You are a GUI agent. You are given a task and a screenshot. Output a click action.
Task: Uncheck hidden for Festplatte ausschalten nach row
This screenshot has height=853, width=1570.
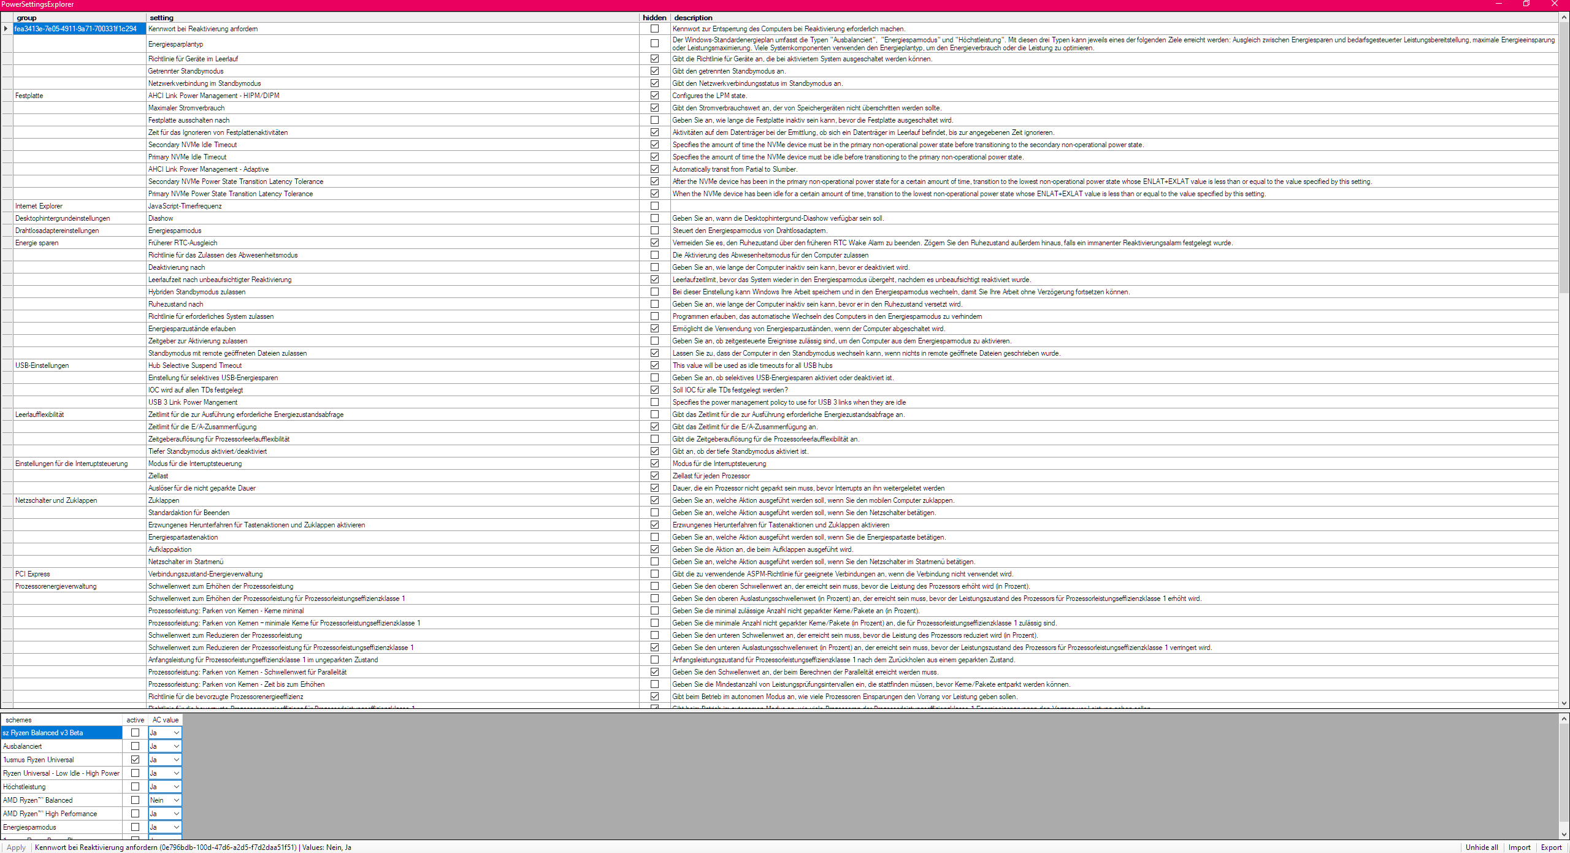click(x=654, y=120)
